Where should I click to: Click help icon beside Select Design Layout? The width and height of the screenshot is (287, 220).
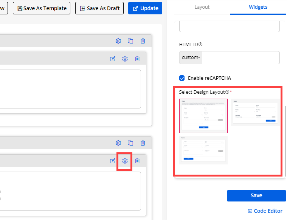tap(227, 92)
